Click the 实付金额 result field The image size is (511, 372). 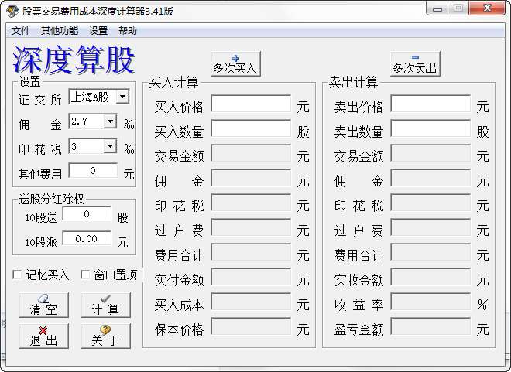pos(251,277)
